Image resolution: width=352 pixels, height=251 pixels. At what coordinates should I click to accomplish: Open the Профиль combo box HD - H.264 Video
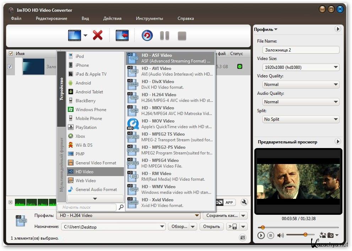[128, 215]
